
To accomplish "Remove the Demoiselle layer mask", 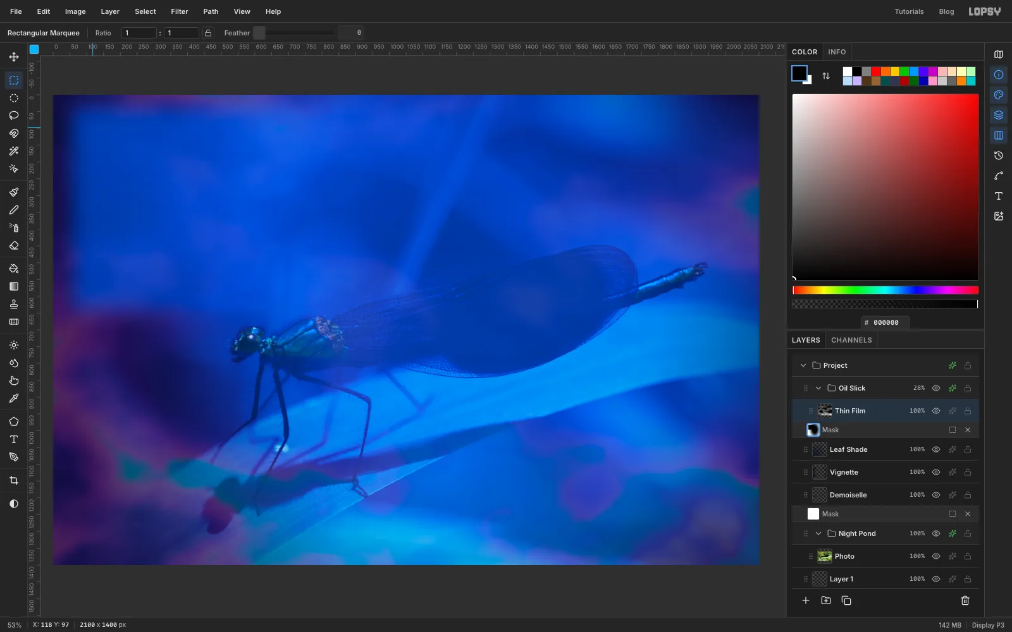I will pyautogui.click(x=968, y=514).
